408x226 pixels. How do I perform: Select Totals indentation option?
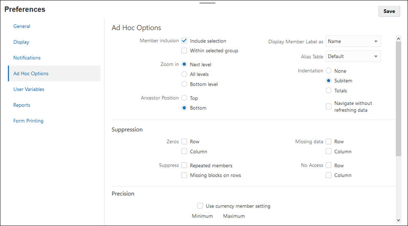[329, 91]
